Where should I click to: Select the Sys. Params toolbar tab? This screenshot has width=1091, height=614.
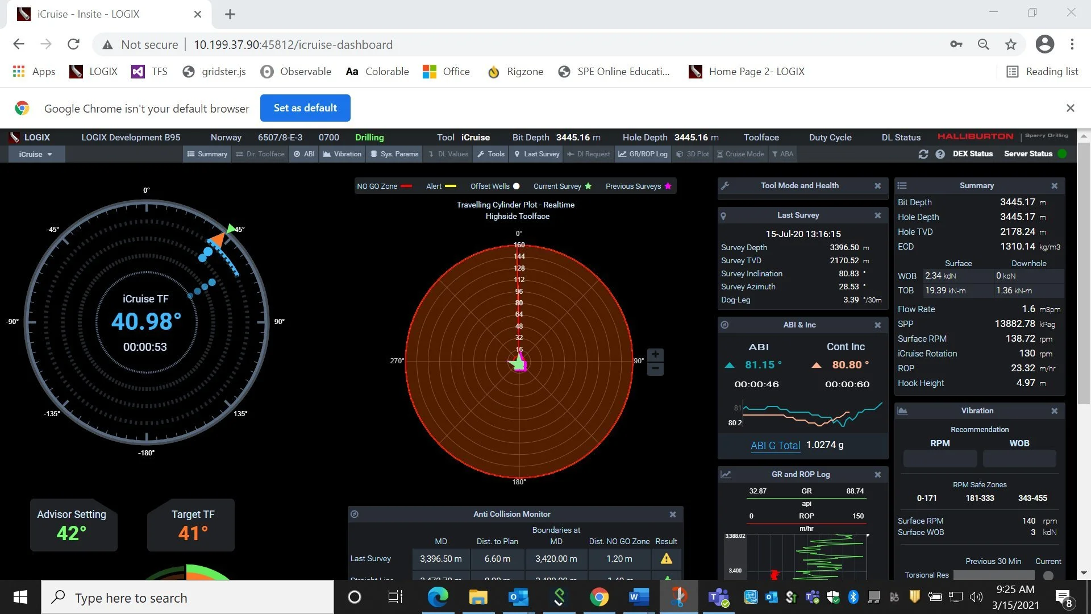tap(394, 154)
